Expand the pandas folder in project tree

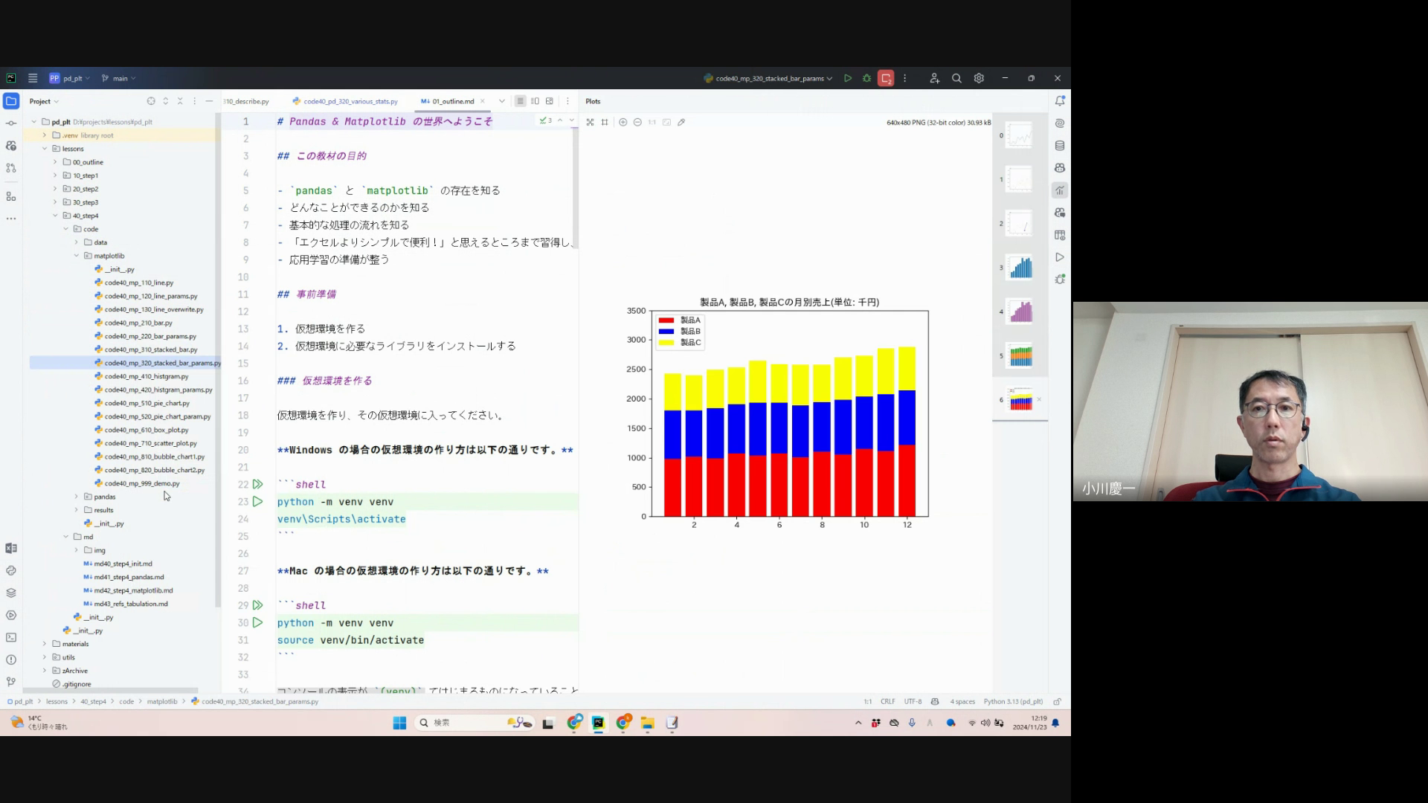[x=76, y=497]
